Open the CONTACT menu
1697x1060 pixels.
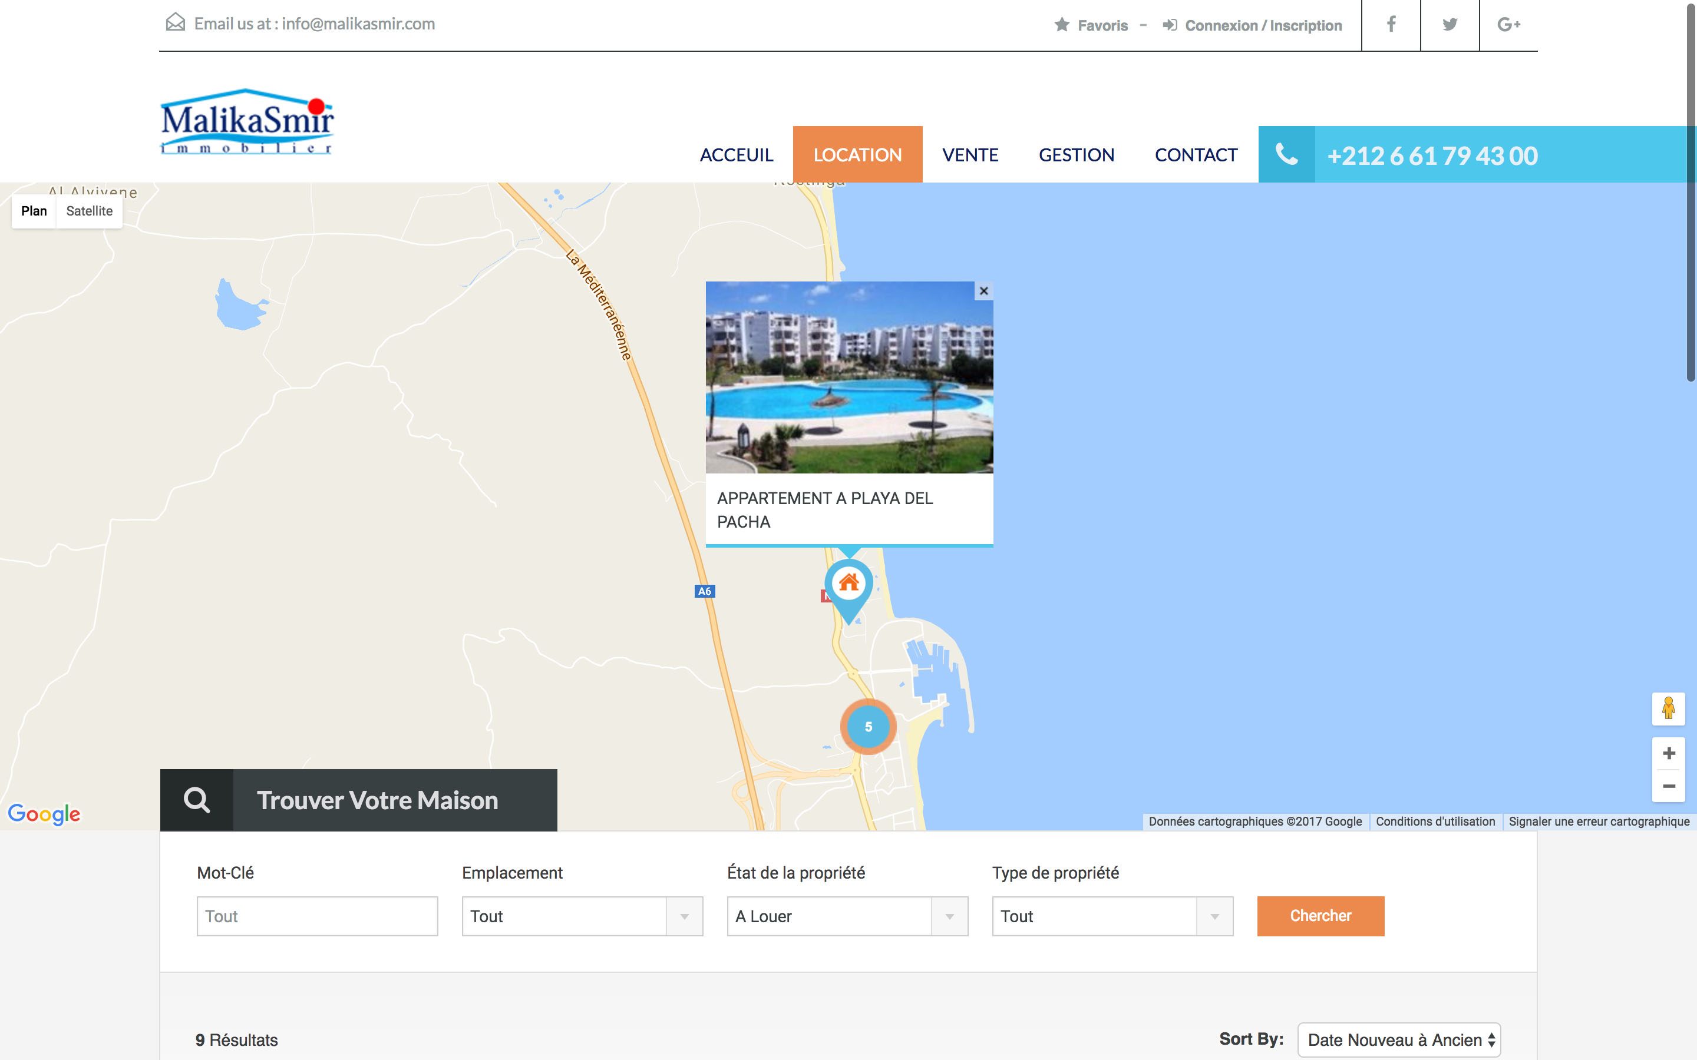(1196, 155)
